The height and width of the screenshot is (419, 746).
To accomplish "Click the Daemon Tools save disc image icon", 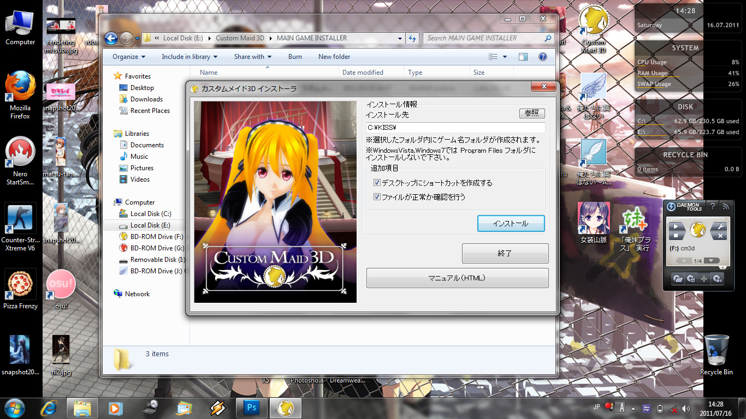I will (x=691, y=279).
